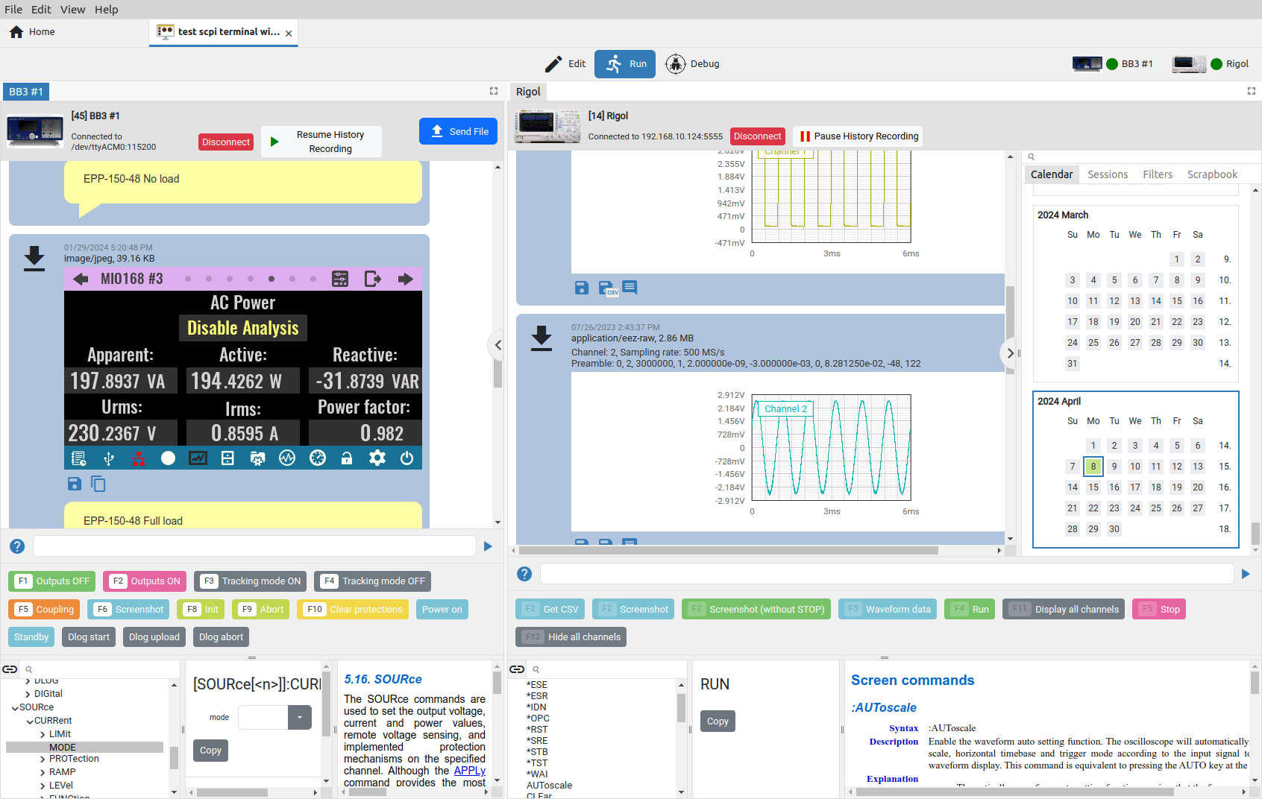Expand the DIGital tree node

point(28,695)
